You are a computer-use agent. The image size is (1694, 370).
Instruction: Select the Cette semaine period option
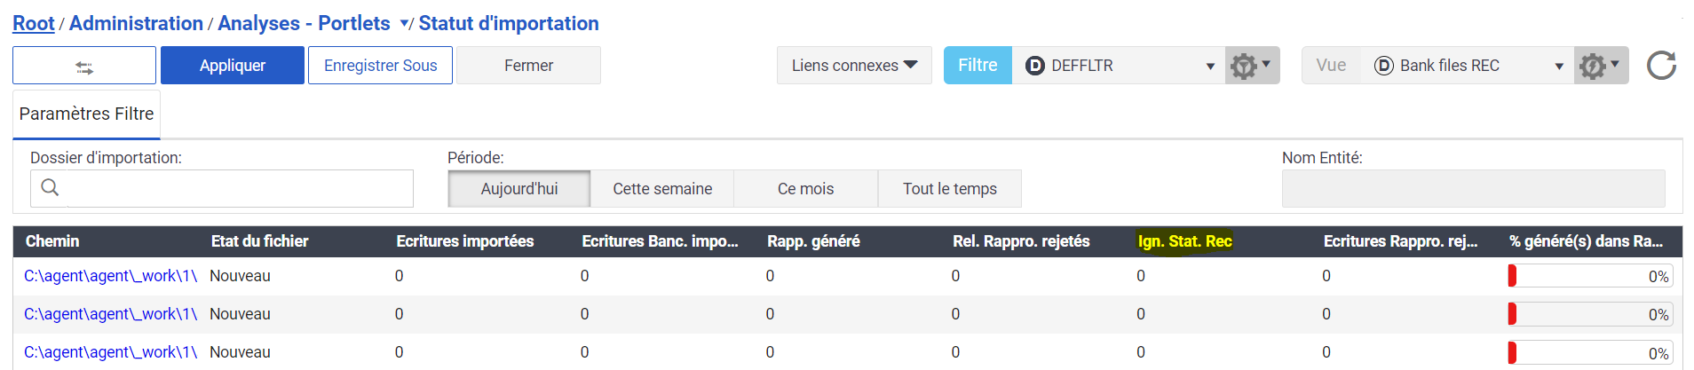[662, 189]
